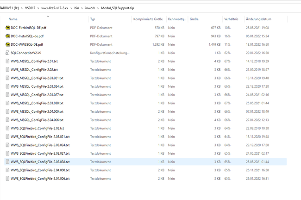Expand the chevron after bin in breadcrumb
The width and height of the screenshot is (301, 200).
(82, 8)
